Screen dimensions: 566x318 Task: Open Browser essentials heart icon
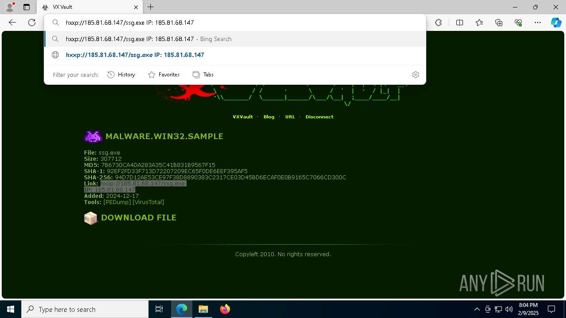[x=518, y=23]
